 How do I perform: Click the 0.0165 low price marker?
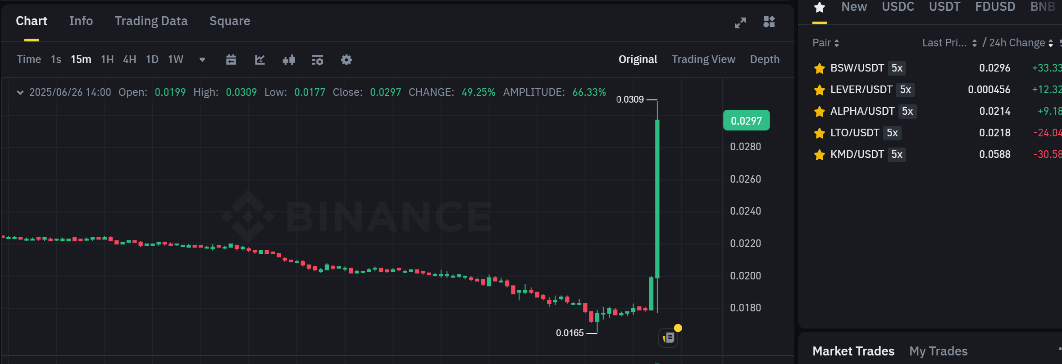click(570, 333)
